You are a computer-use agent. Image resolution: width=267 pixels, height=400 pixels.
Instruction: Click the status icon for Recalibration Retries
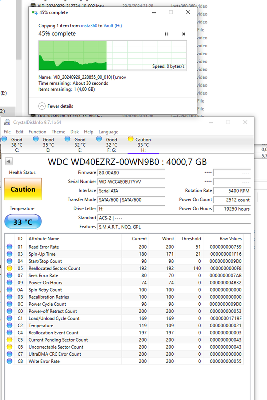pyautogui.click(x=9, y=297)
